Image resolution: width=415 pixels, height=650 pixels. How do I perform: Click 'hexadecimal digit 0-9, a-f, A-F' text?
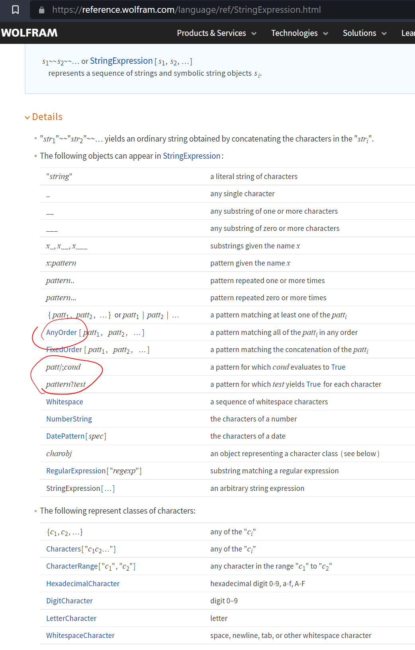coord(258,584)
